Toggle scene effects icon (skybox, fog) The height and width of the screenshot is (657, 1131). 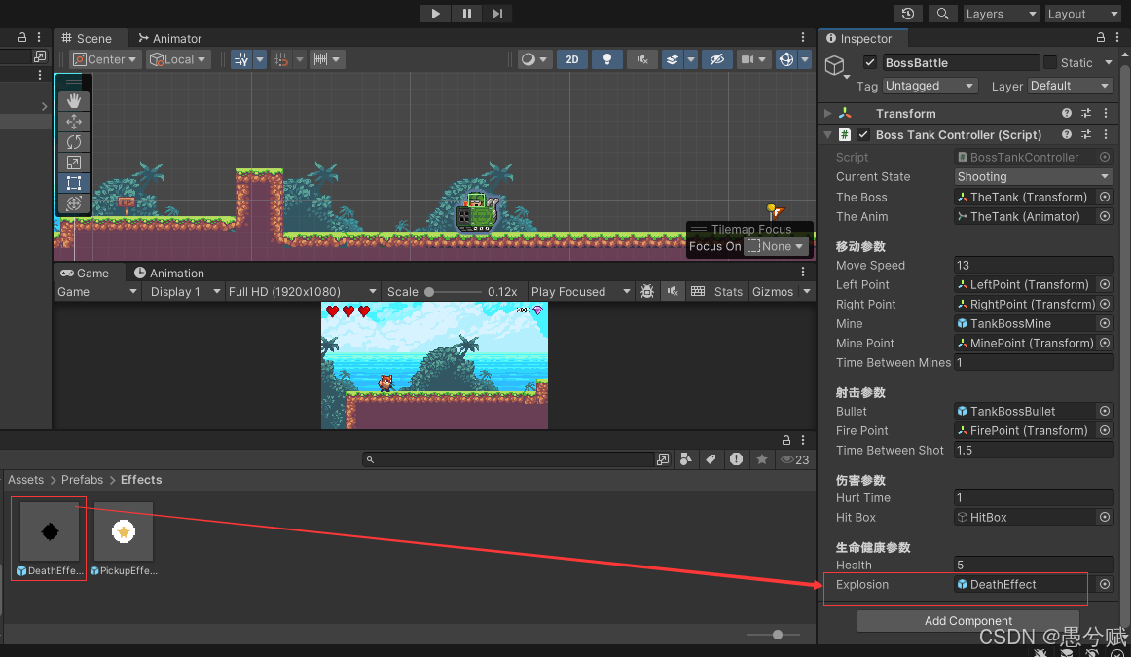pyautogui.click(x=673, y=59)
